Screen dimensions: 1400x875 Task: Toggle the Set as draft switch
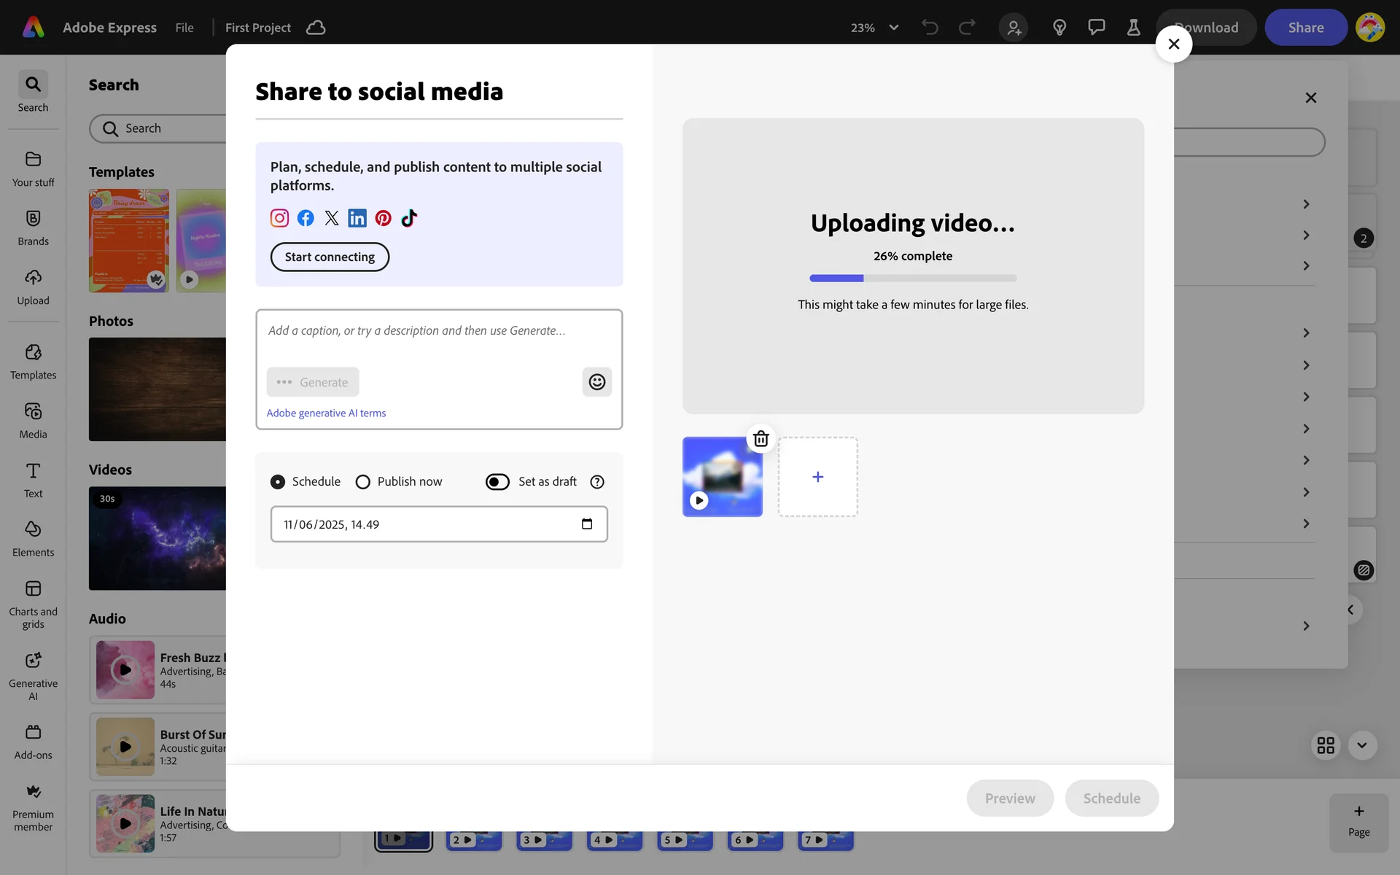[x=497, y=482]
